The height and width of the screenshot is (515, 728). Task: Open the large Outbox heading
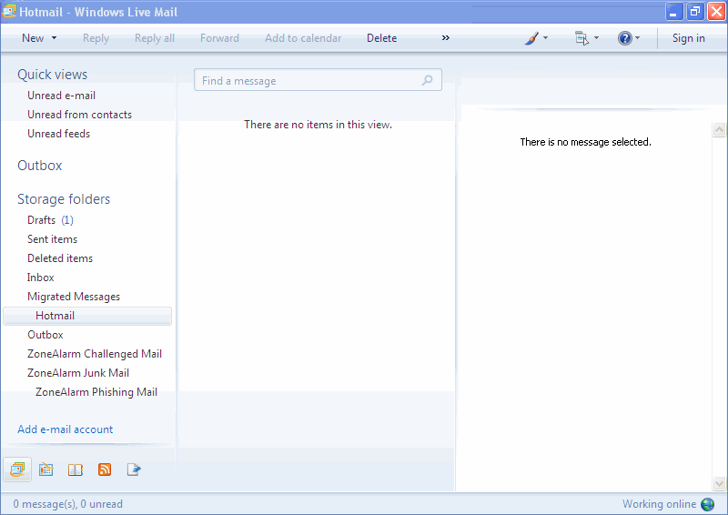tap(39, 166)
